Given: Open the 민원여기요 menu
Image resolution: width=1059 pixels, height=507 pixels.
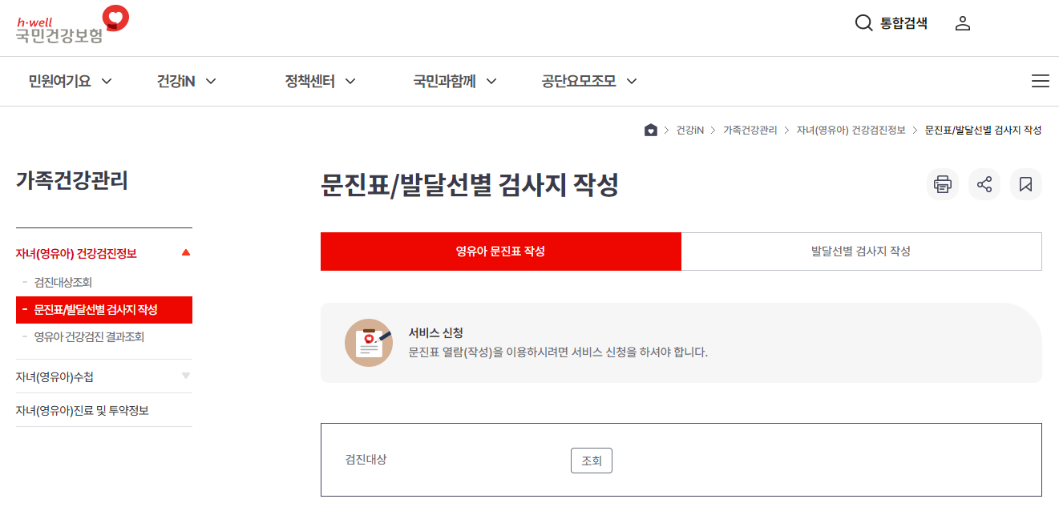Looking at the screenshot, I should [59, 81].
